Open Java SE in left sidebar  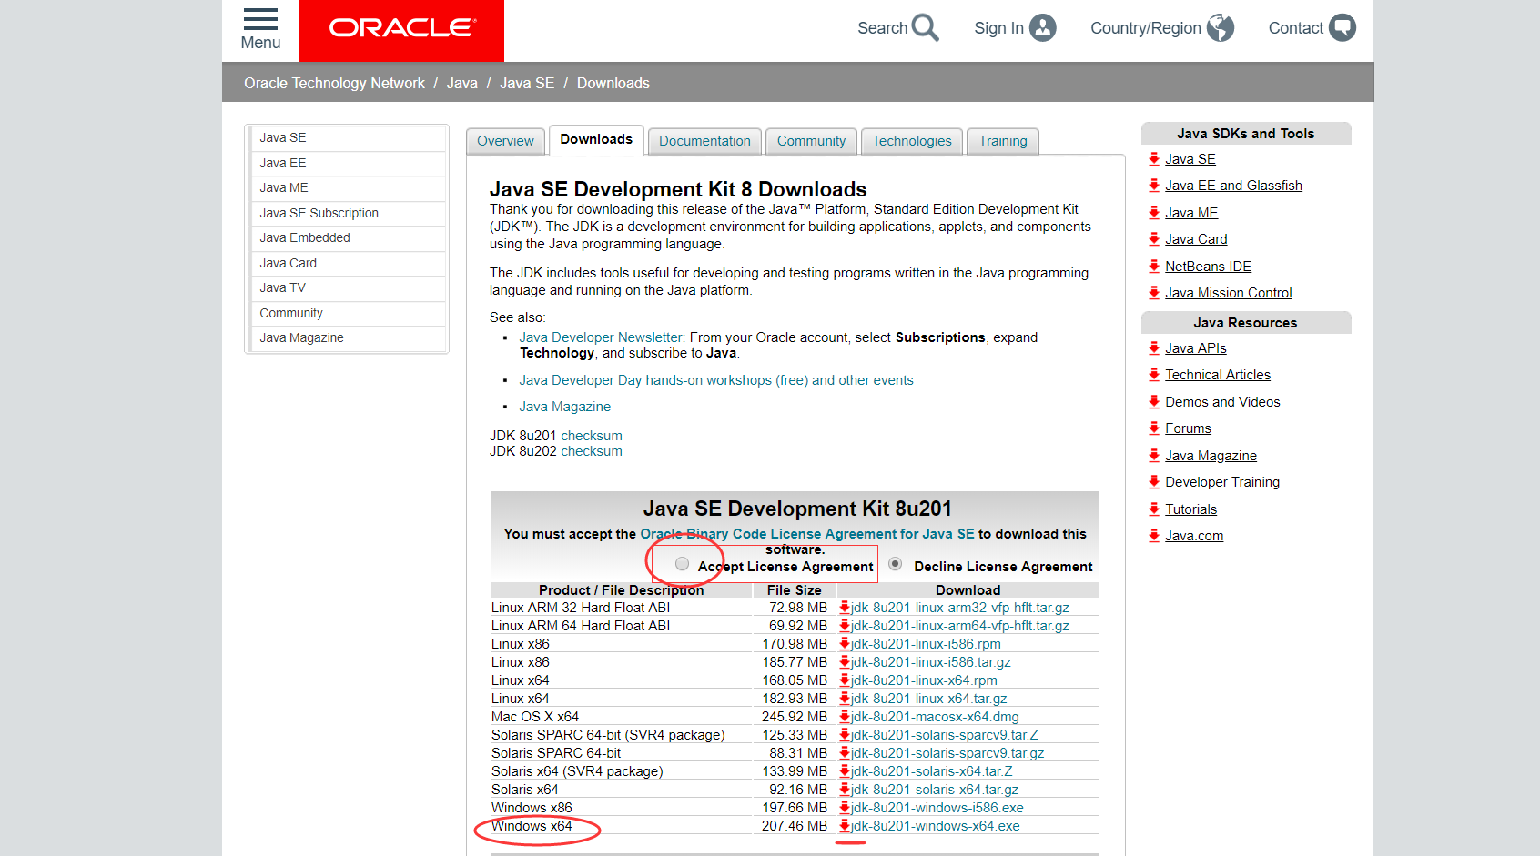click(x=348, y=138)
